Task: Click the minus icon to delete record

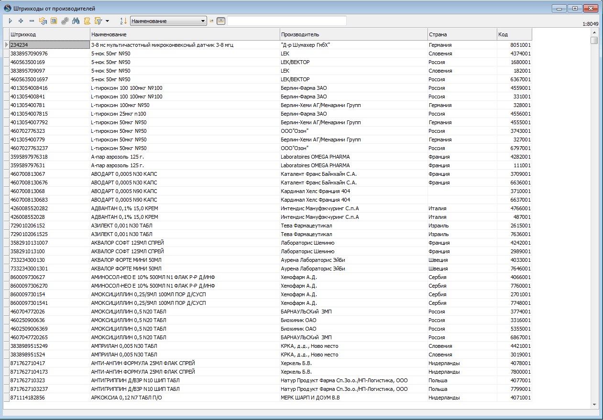Action: coord(32,21)
